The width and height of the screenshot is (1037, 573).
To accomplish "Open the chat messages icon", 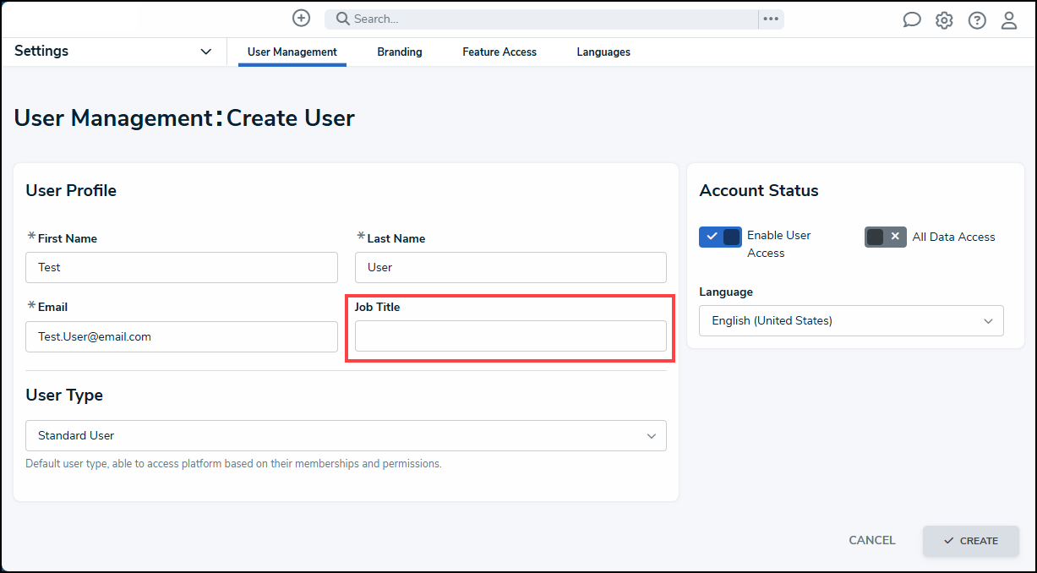I will pyautogui.click(x=911, y=20).
